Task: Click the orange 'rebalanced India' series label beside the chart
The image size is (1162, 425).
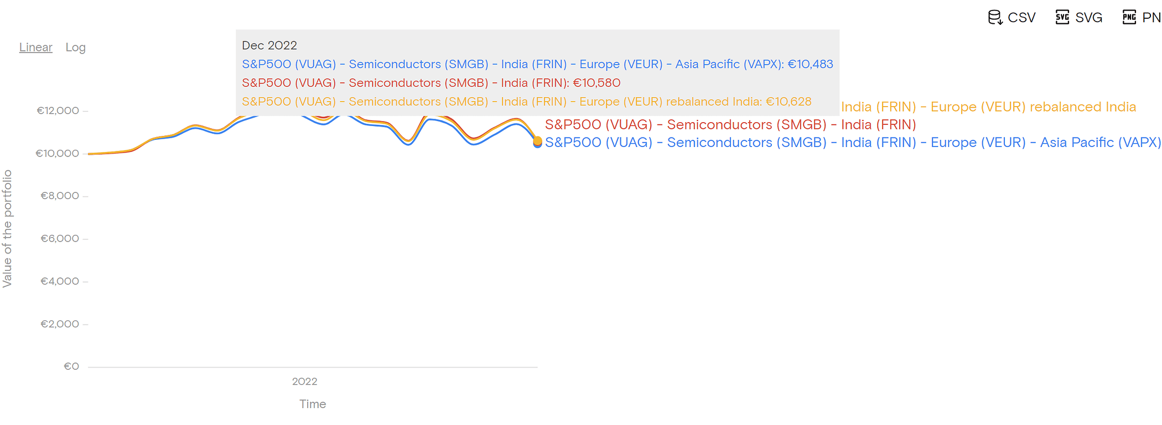Action: pos(988,107)
